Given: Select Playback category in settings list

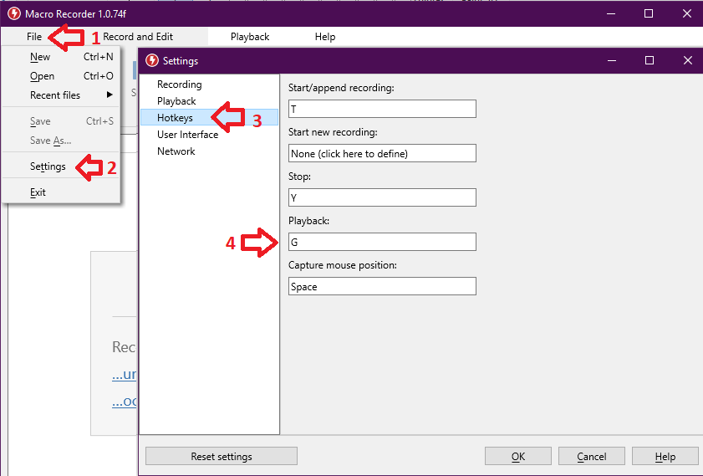Looking at the screenshot, I should click(x=176, y=101).
